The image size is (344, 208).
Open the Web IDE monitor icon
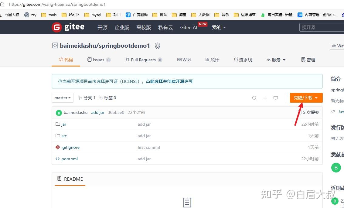pyautogui.click(x=275, y=98)
